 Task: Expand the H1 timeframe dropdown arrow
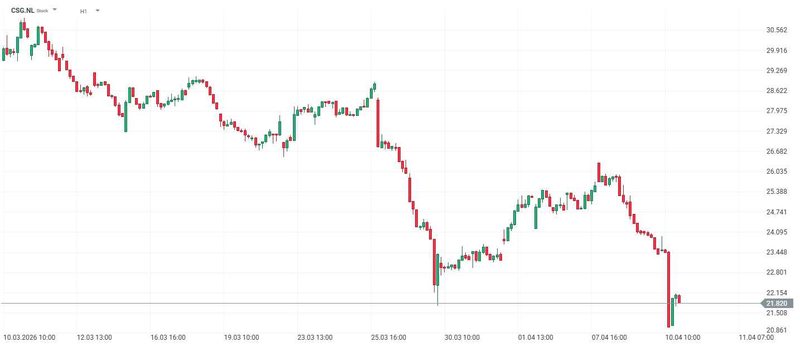point(97,10)
